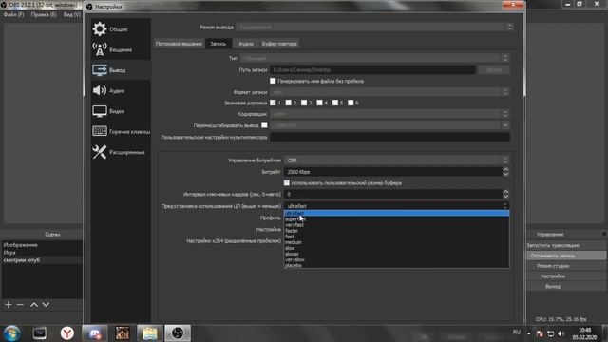Click Запустить трансляцию in OBS window
This screenshot has width=608, height=342.
click(x=566, y=245)
